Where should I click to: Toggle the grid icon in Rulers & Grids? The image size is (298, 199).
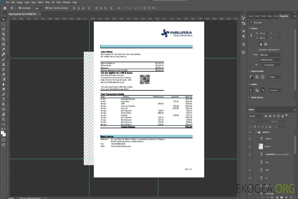pyautogui.click(x=257, y=77)
